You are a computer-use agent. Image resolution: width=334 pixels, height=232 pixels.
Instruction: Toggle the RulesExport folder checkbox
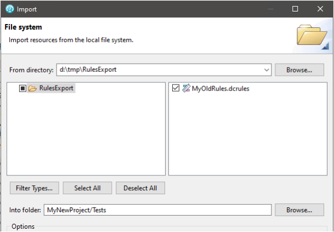coord(22,88)
